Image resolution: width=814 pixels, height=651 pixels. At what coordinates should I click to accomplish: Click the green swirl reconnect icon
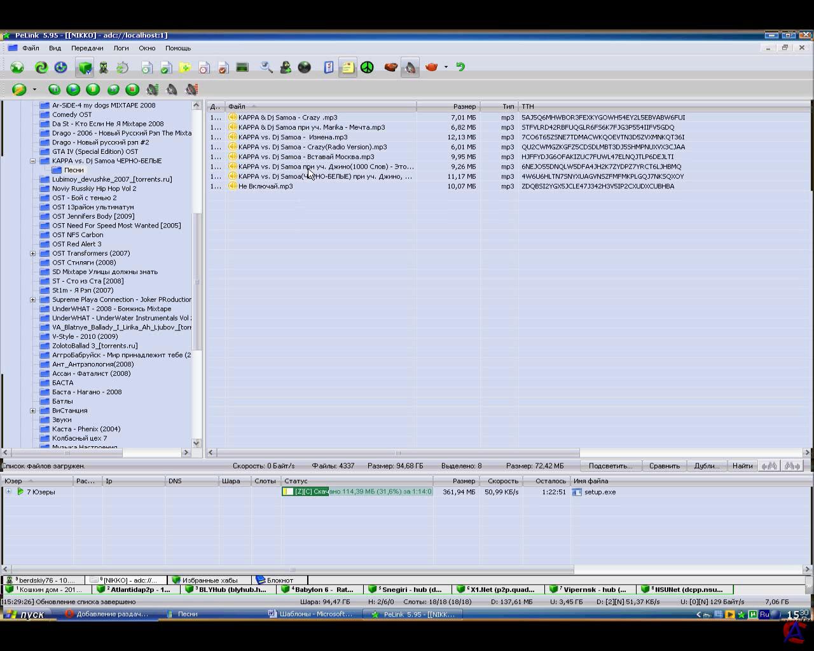(x=41, y=67)
